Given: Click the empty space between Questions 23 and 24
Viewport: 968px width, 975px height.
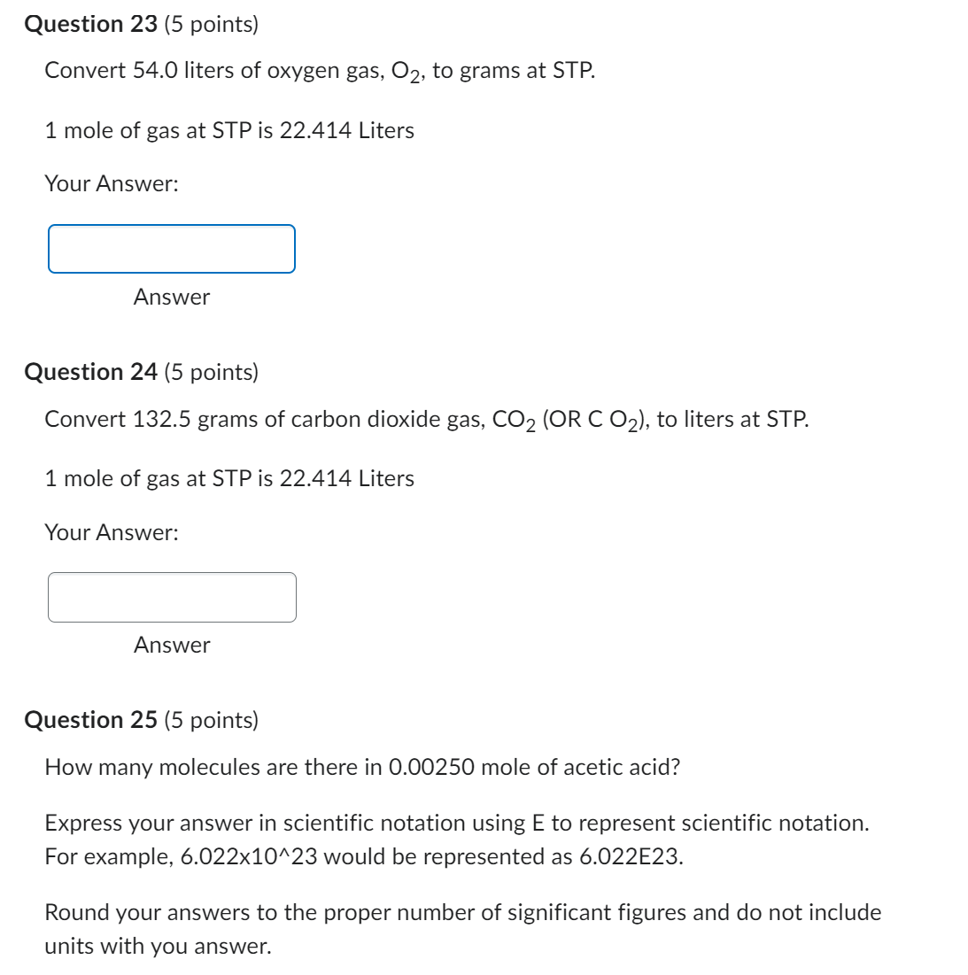Looking at the screenshot, I should click(x=484, y=335).
